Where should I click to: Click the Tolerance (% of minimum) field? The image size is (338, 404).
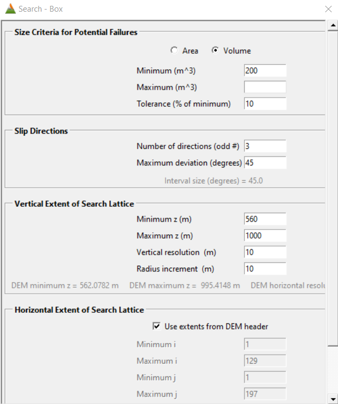coord(265,103)
